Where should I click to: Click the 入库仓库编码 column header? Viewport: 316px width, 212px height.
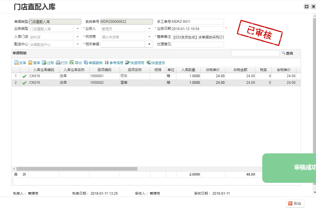[x=44, y=70]
